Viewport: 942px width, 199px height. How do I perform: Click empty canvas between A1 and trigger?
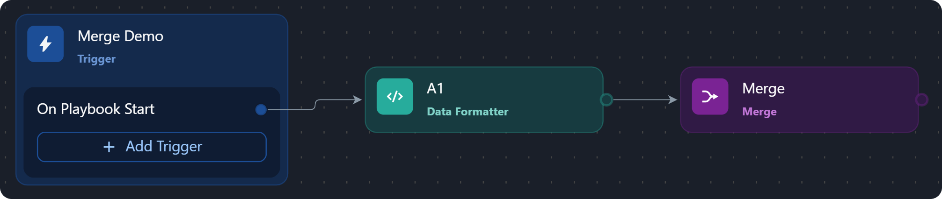[x=328, y=149]
